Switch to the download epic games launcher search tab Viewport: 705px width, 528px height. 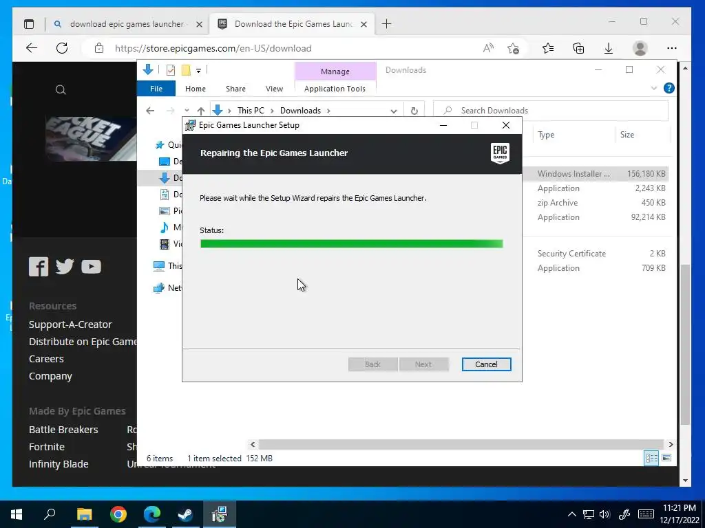[x=127, y=24]
